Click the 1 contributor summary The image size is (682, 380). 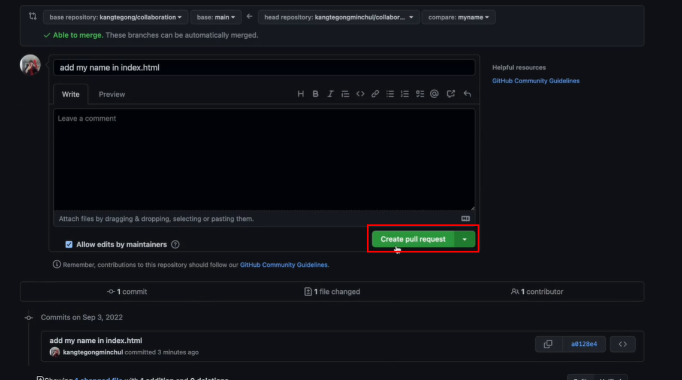click(537, 292)
